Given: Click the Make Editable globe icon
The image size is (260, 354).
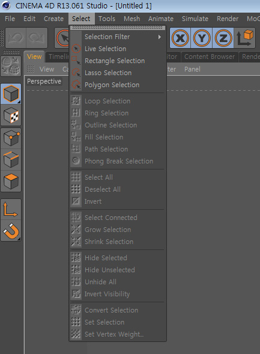Looking at the screenshot, I should (x=11, y=66).
